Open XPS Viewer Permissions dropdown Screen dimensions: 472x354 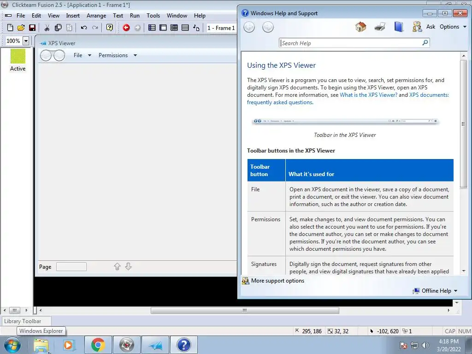[118, 55]
